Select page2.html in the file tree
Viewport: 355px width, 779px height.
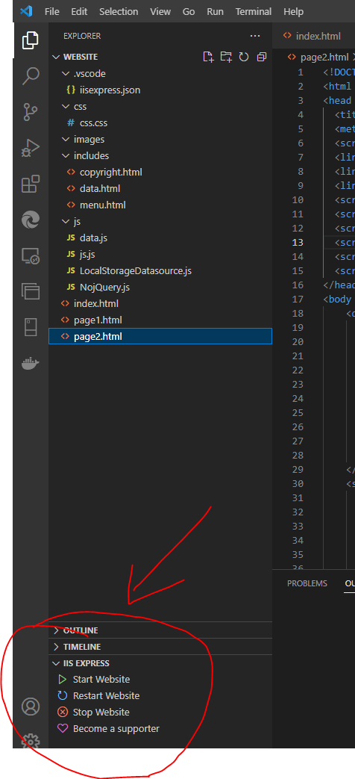(160, 336)
